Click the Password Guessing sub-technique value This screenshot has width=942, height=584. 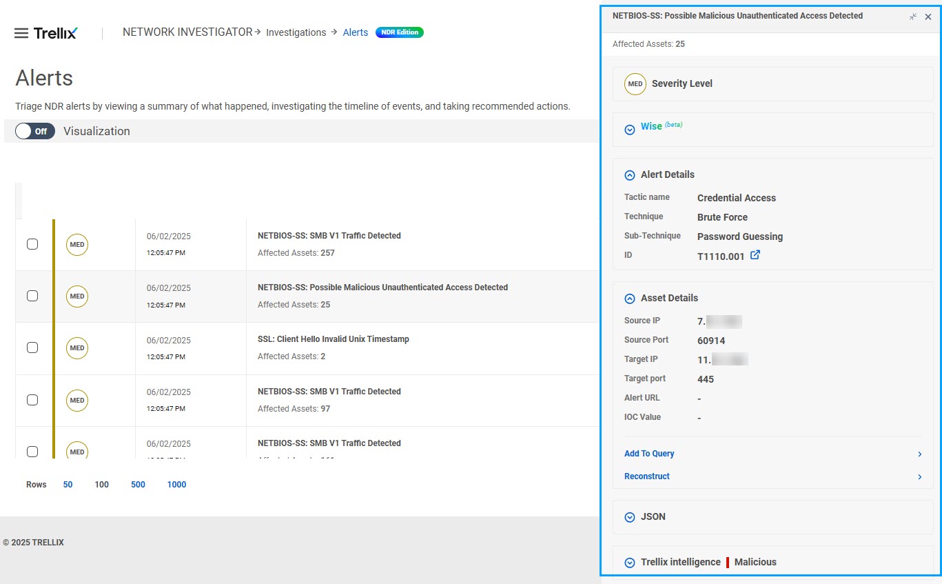tap(740, 236)
